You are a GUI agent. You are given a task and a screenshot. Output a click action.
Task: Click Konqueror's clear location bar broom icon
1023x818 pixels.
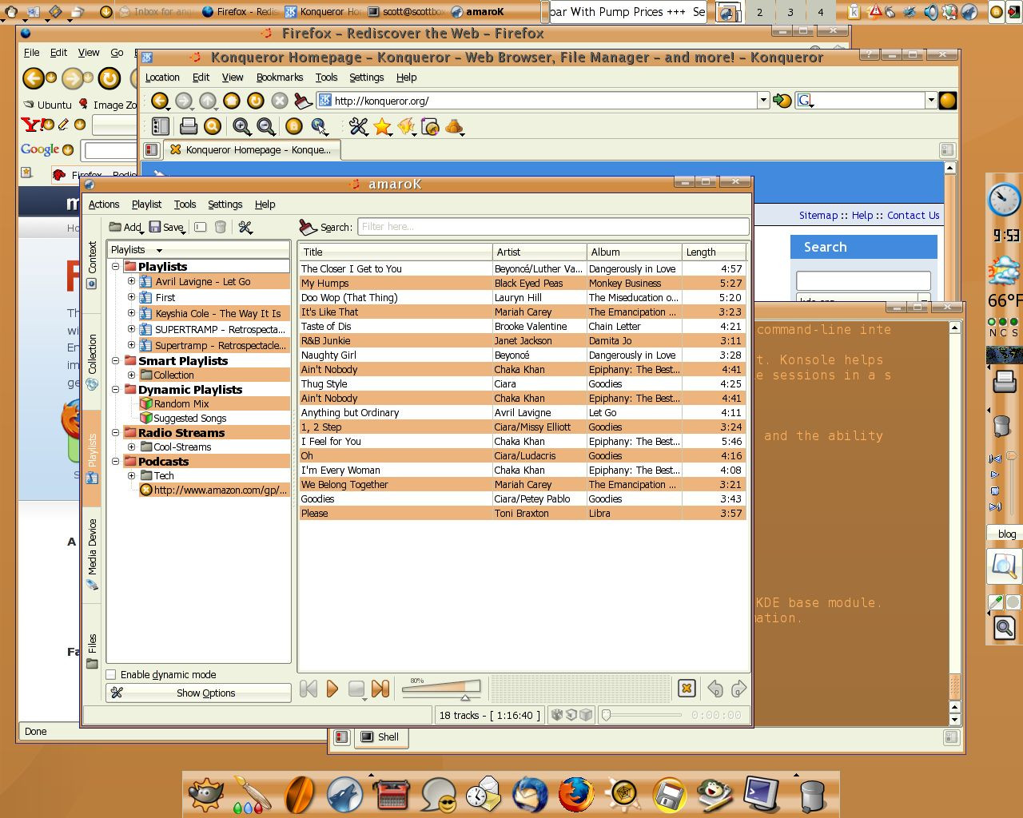303,101
